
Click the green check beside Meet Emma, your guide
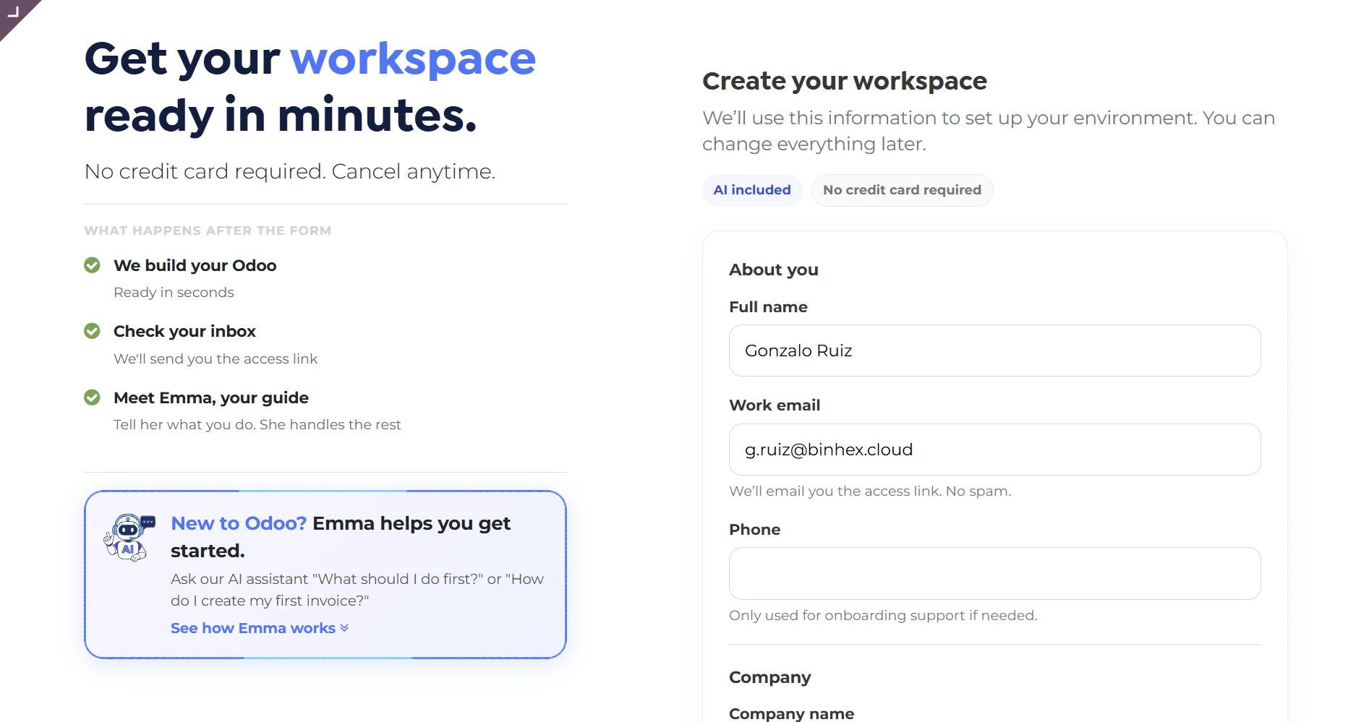click(x=92, y=397)
